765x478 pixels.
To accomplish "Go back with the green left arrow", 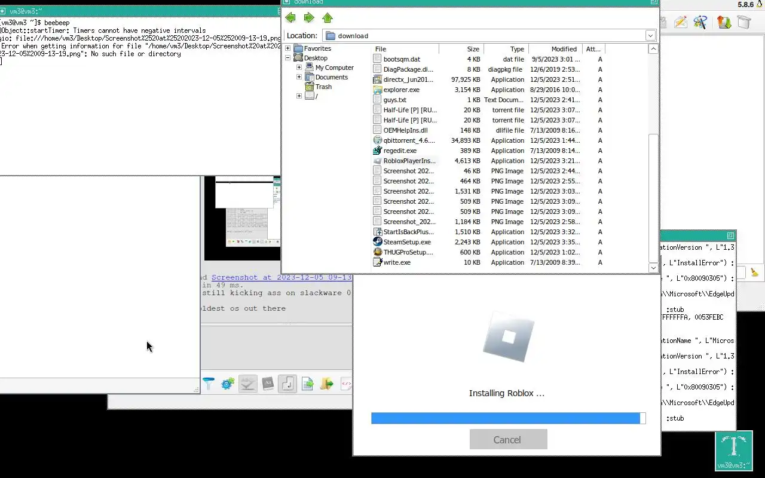I will (290, 18).
